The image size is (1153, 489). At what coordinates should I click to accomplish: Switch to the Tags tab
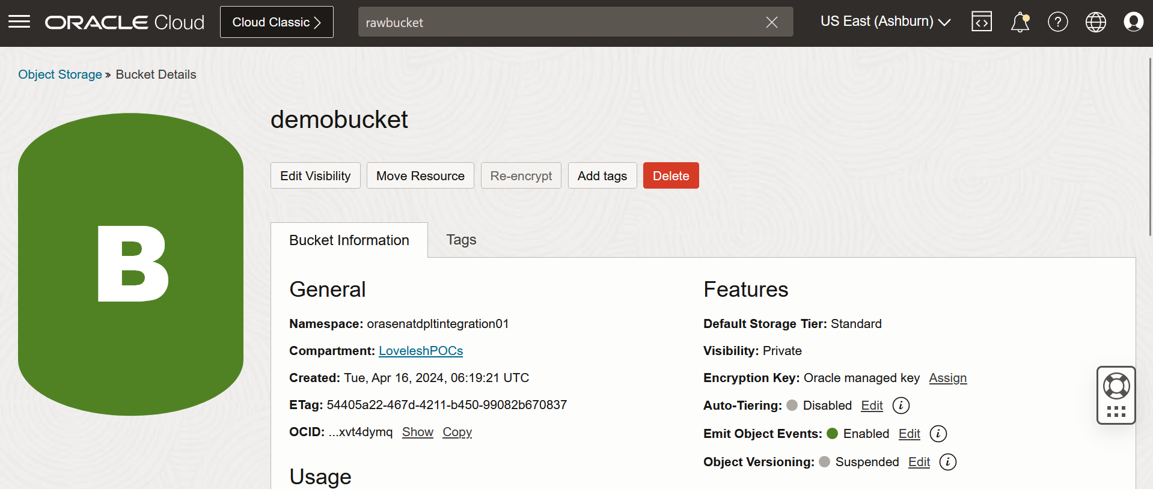[x=461, y=240]
